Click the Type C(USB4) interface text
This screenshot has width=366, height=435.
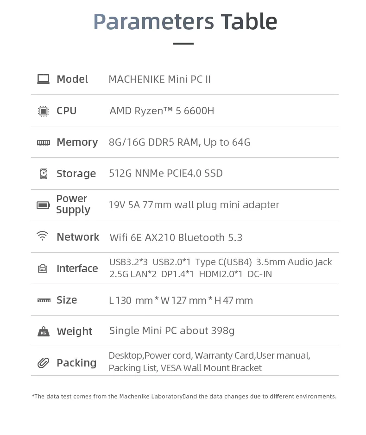click(x=224, y=262)
